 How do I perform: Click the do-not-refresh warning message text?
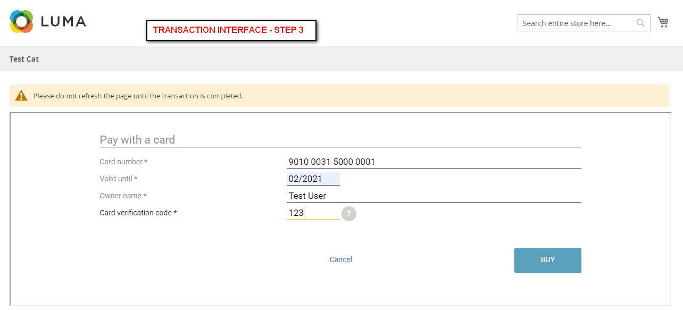[x=138, y=96]
